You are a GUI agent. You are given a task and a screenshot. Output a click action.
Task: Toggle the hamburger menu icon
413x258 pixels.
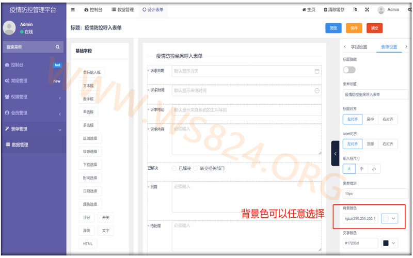73,10
